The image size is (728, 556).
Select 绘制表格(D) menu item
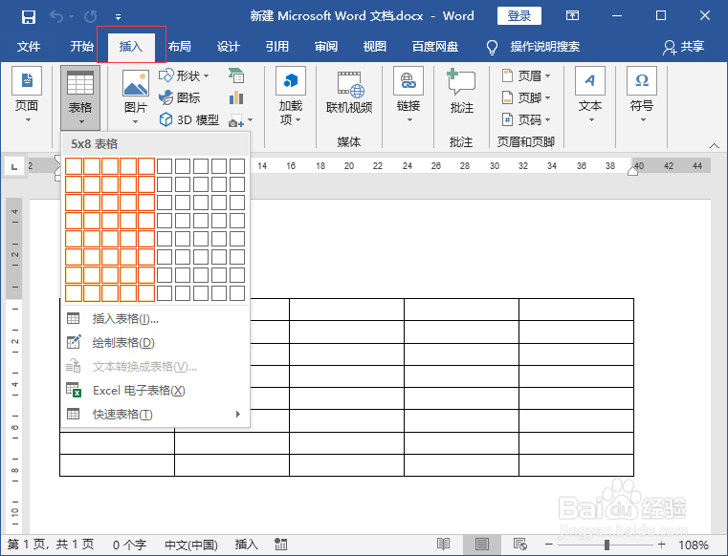click(x=156, y=343)
